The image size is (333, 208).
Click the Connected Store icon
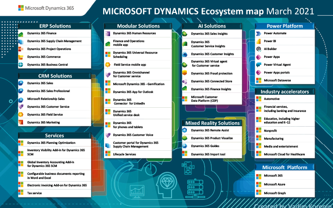(185, 81)
